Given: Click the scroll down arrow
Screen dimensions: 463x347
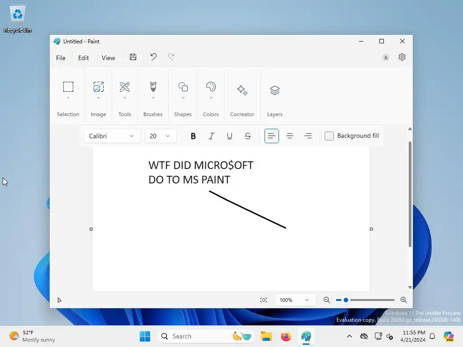Looking at the screenshot, I should tap(410, 287).
